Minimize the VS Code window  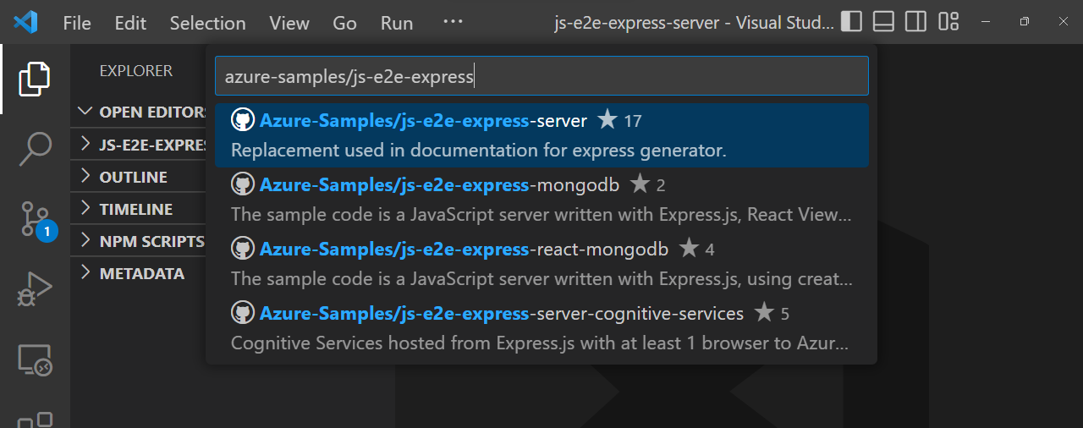pos(985,22)
